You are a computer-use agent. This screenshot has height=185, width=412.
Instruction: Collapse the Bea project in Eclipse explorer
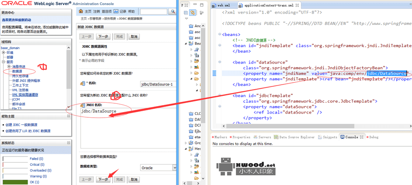click(x=186, y=43)
